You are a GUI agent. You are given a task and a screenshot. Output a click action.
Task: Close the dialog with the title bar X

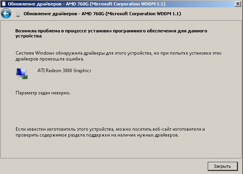point(237,3)
